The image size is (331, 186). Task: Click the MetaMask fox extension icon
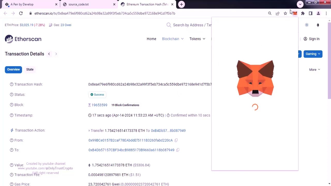[295, 13]
